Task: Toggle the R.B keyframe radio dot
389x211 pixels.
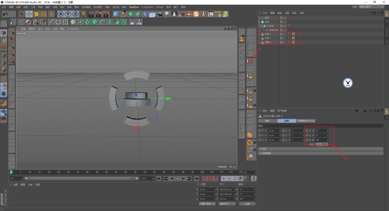Action: coord(307,140)
